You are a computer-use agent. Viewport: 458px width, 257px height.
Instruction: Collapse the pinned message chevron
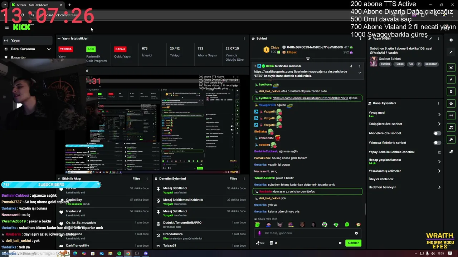[360, 73]
